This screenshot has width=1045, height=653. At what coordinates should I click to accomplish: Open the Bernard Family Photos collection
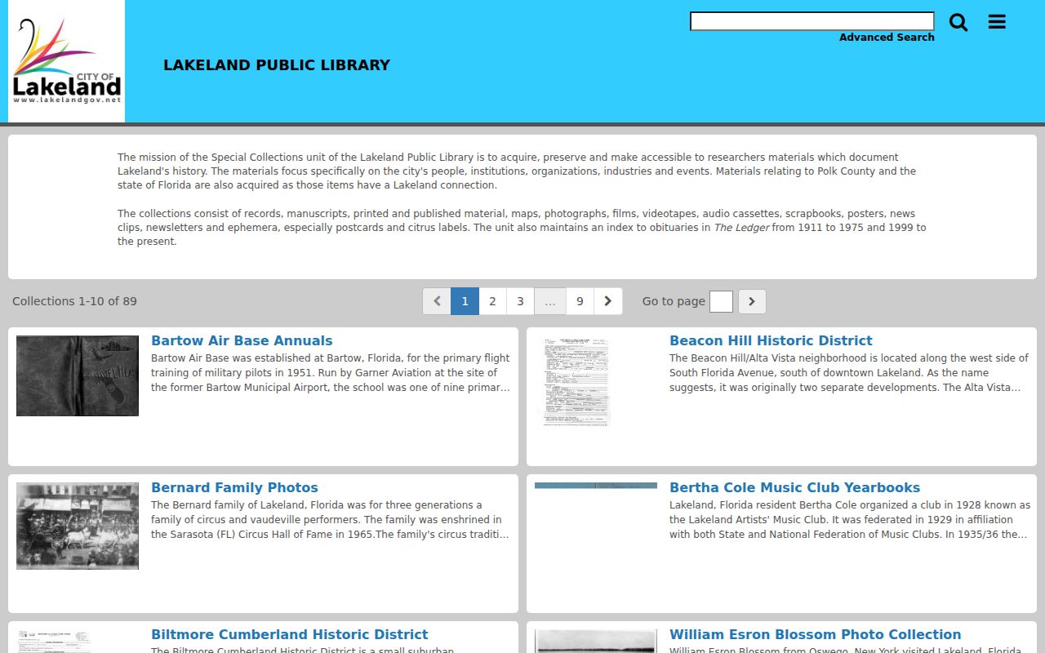[x=234, y=487]
